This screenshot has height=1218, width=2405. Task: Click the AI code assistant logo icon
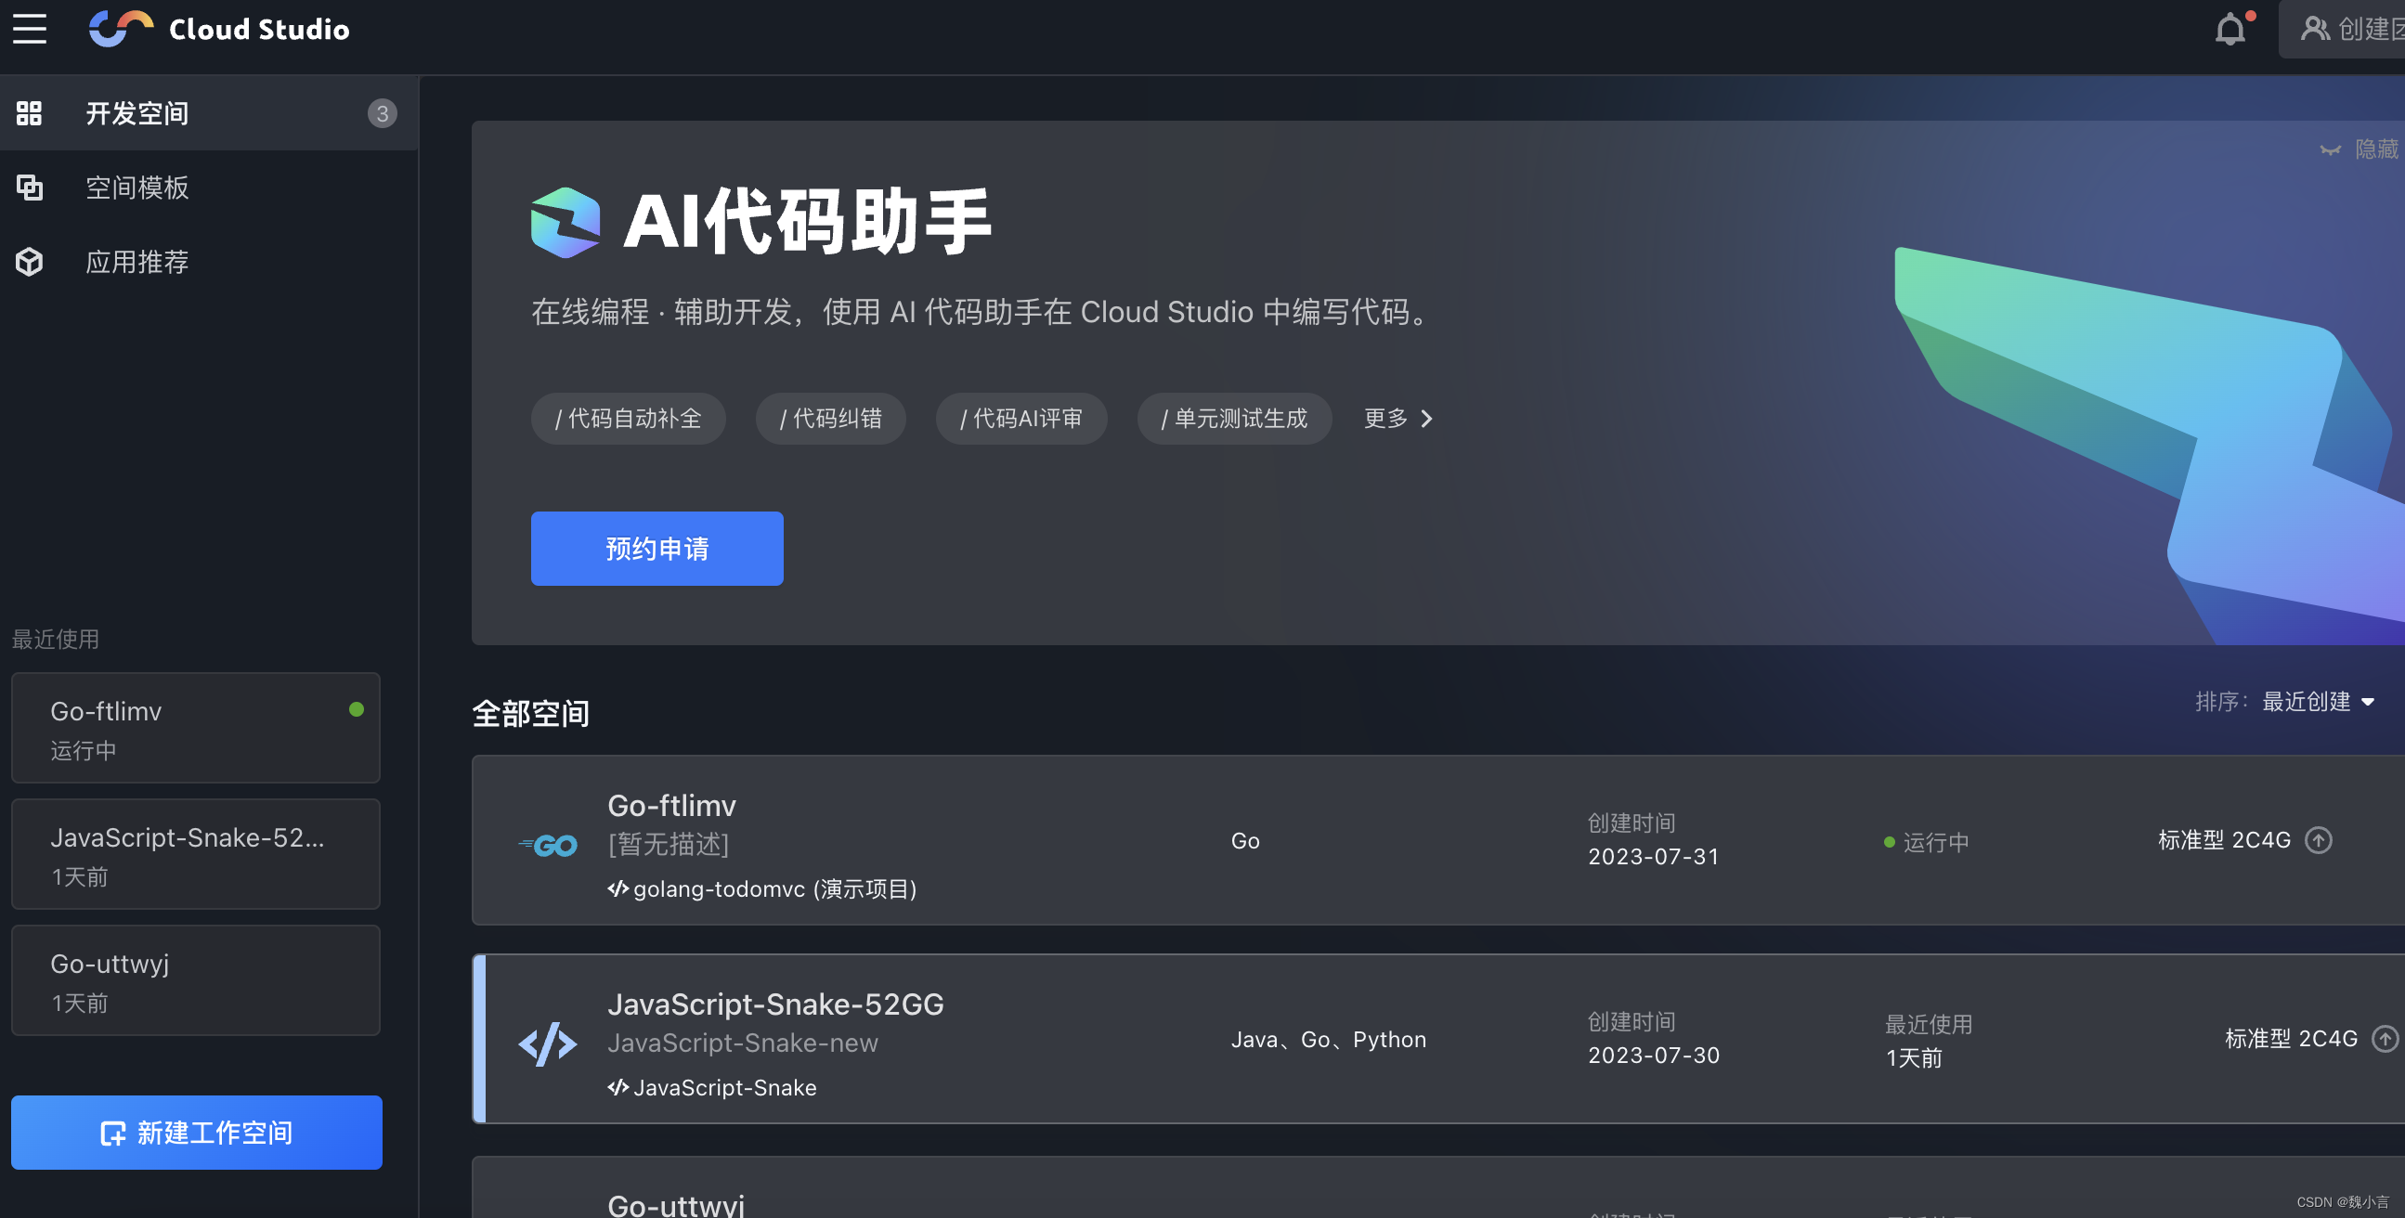565,222
